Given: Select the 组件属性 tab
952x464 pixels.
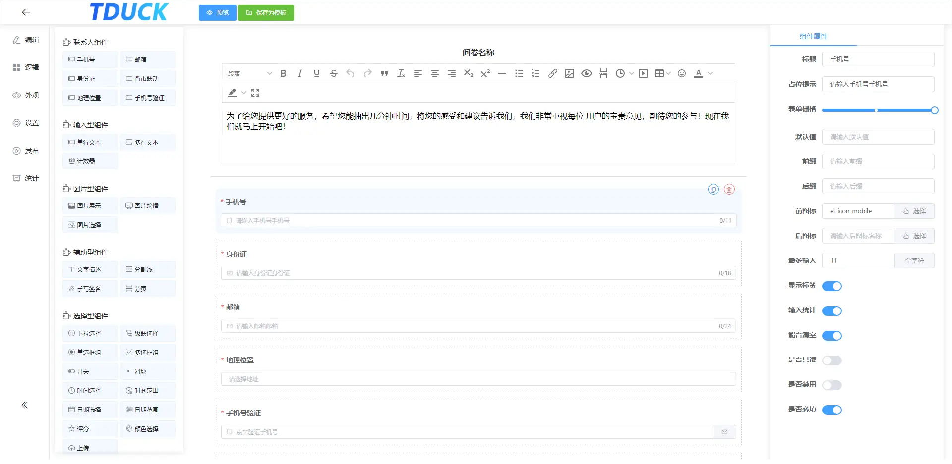Looking at the screenshot, I should [x=813, y=36].
